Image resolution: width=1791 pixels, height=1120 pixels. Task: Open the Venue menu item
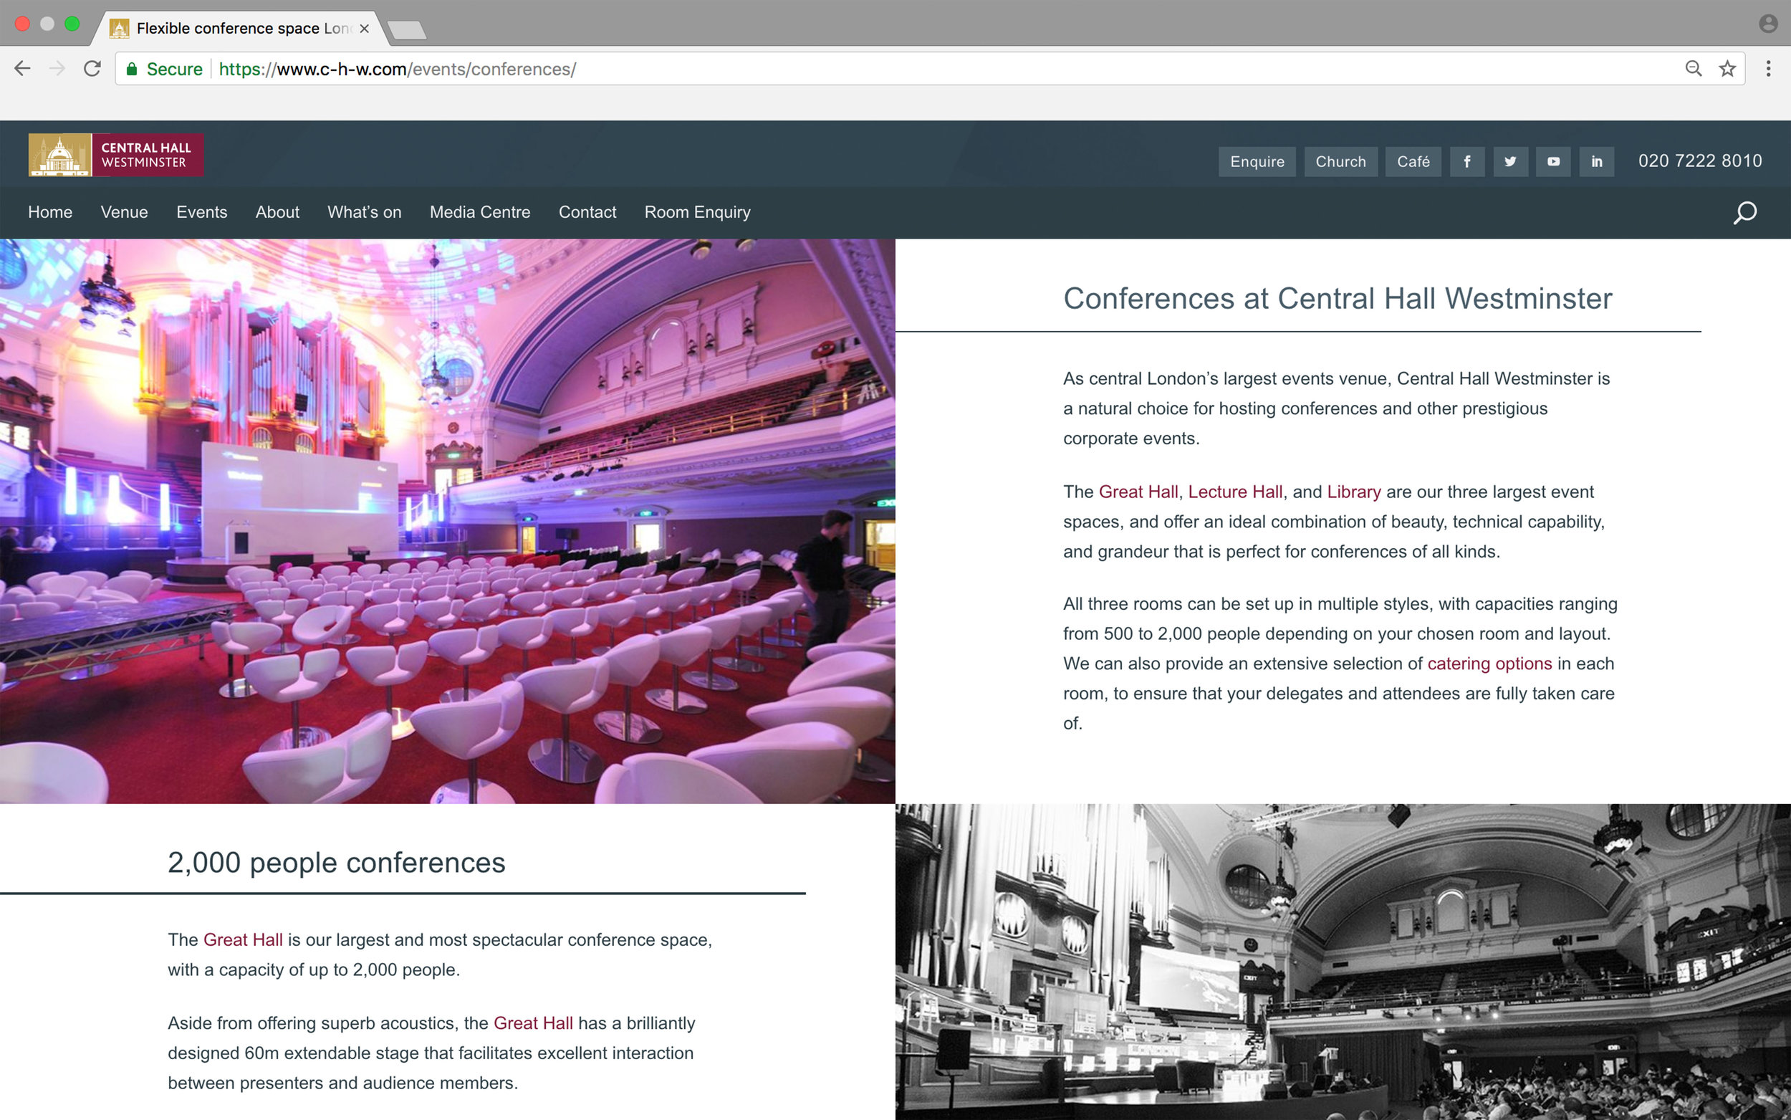click(x=125, y=212)
